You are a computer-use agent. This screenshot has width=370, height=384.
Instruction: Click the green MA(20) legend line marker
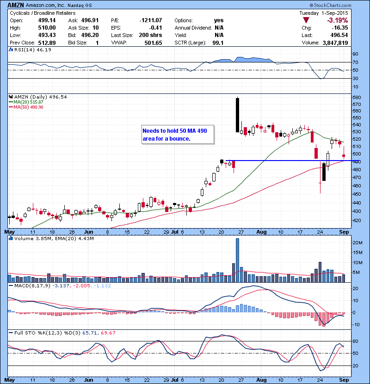tap(11, 102)
